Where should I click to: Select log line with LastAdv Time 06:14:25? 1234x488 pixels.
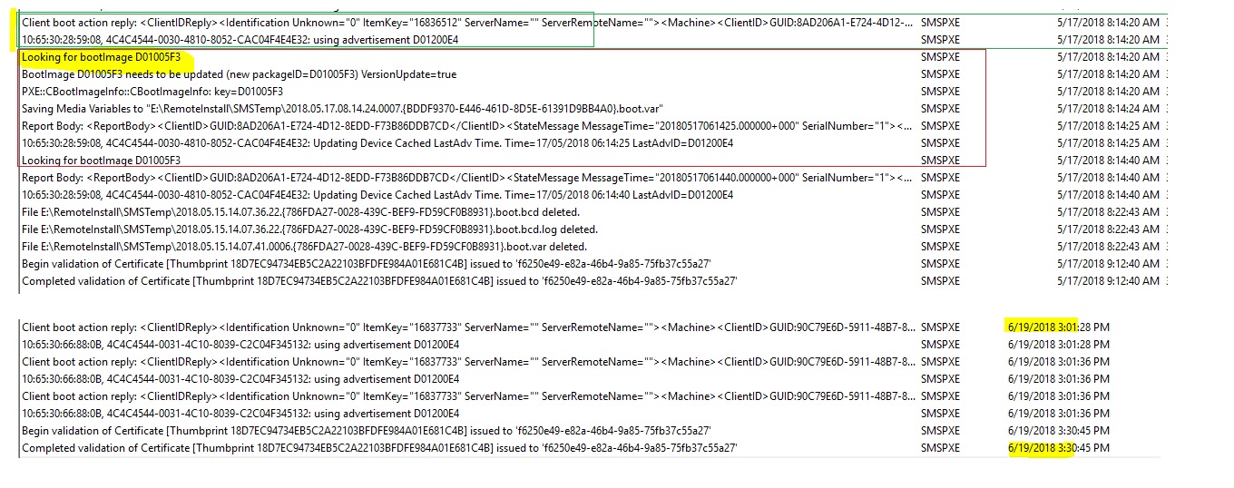click(x=377, y=143)
